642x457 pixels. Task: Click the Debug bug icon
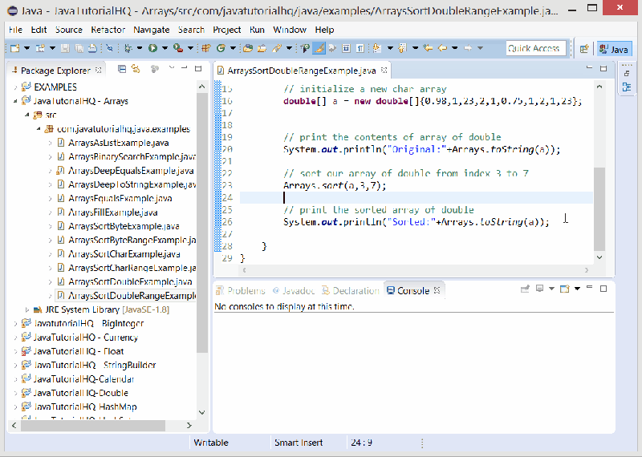tap(128, 48)
